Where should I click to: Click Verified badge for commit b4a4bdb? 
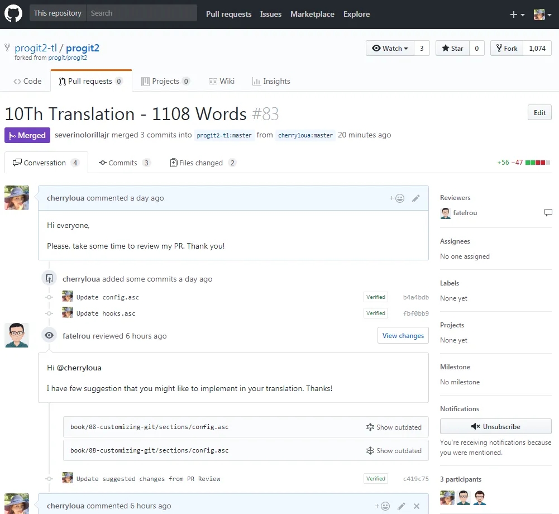[376, 297]
